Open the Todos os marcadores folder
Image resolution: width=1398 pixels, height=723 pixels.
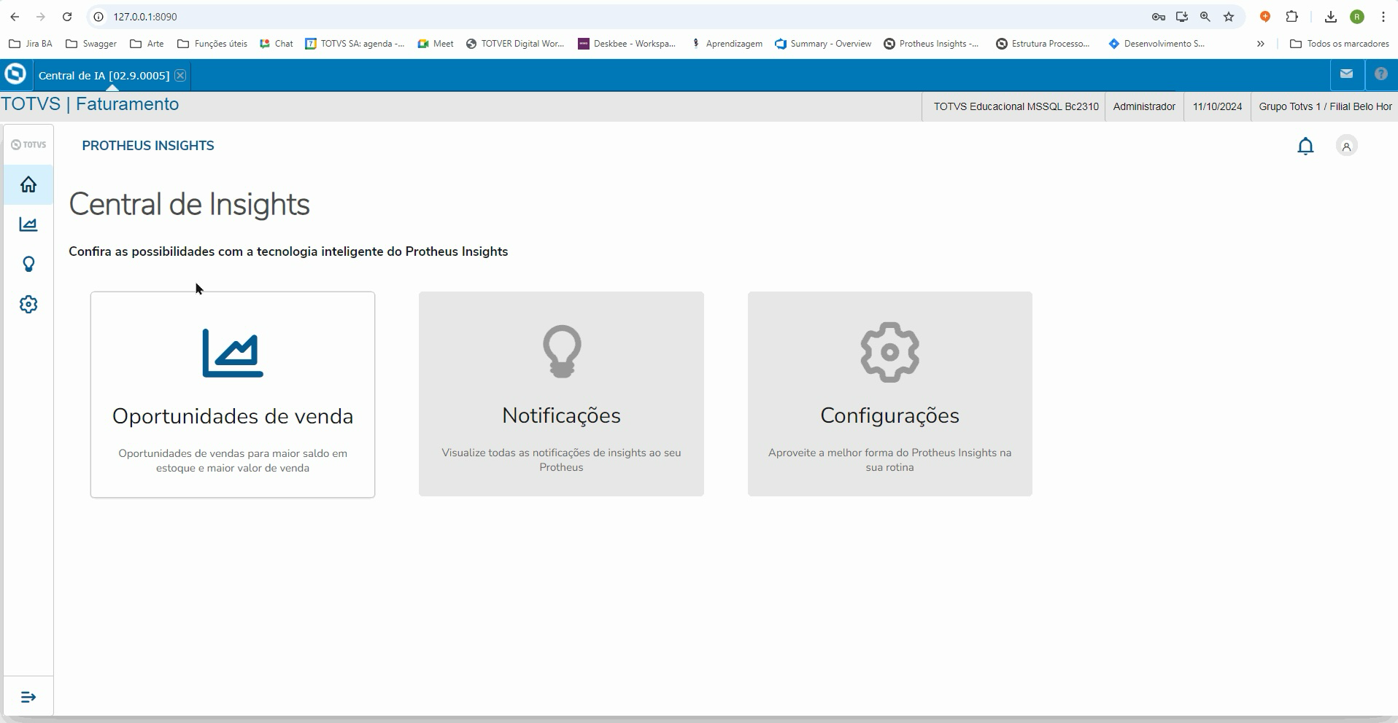coord(1340,44)
